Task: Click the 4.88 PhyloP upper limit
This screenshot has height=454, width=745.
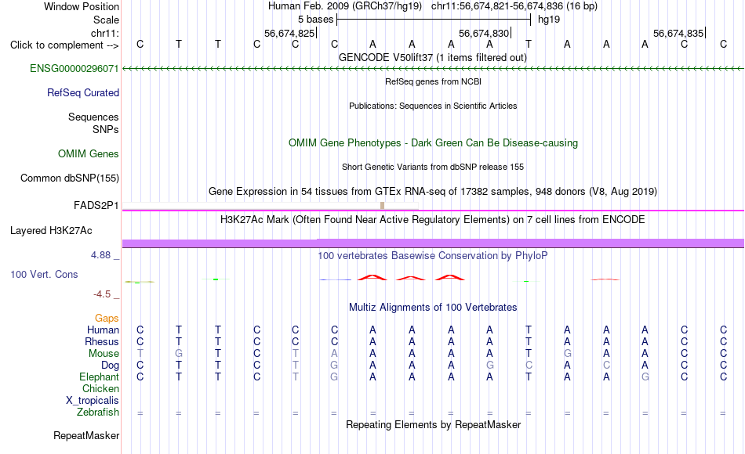Action: point(100,255)
